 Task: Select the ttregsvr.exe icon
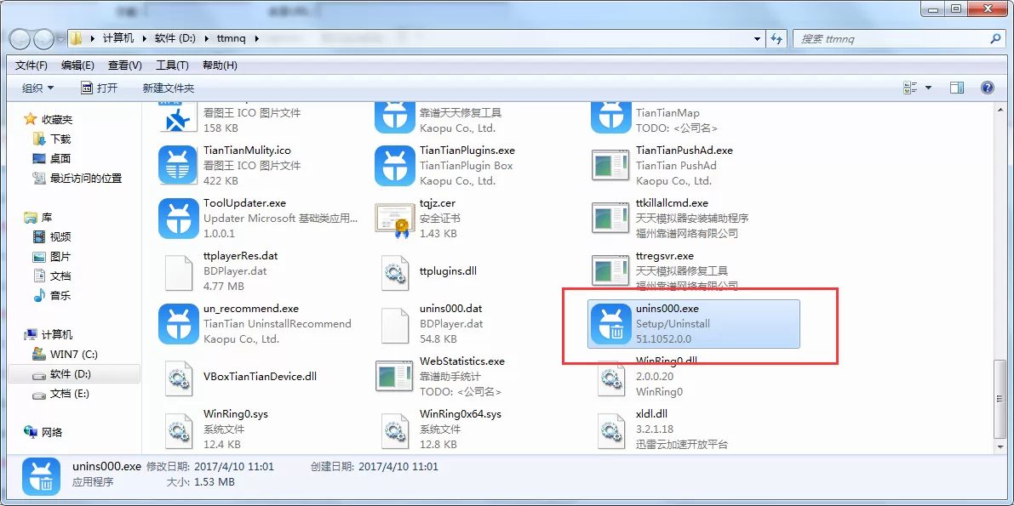[610, 271]
